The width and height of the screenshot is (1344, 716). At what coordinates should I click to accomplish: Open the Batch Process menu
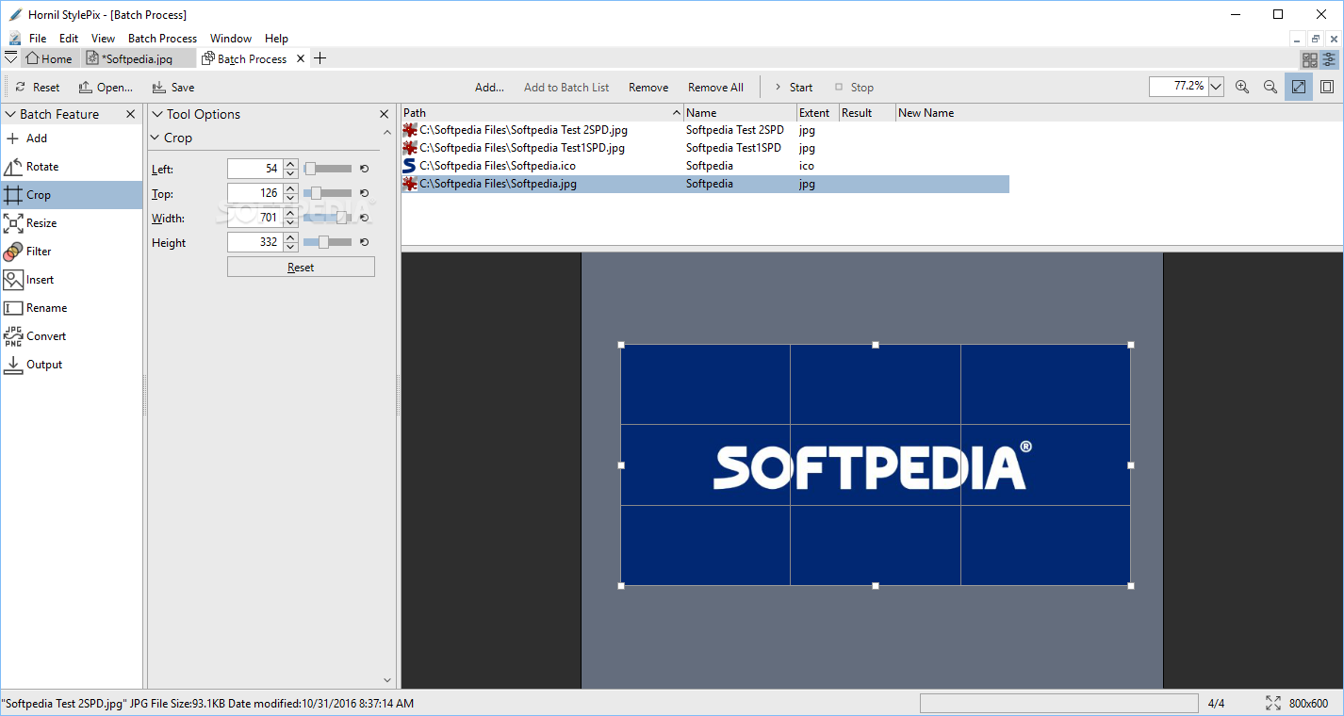tap(162, 39)
